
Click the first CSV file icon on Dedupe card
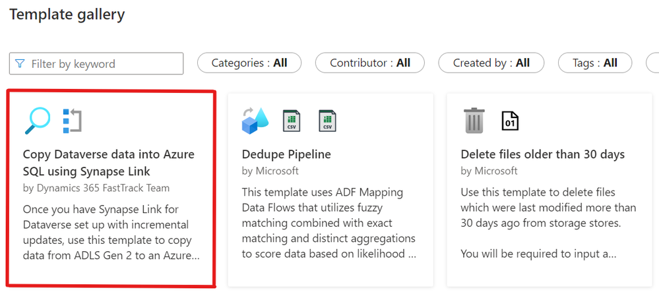click(x=292, y=121)
